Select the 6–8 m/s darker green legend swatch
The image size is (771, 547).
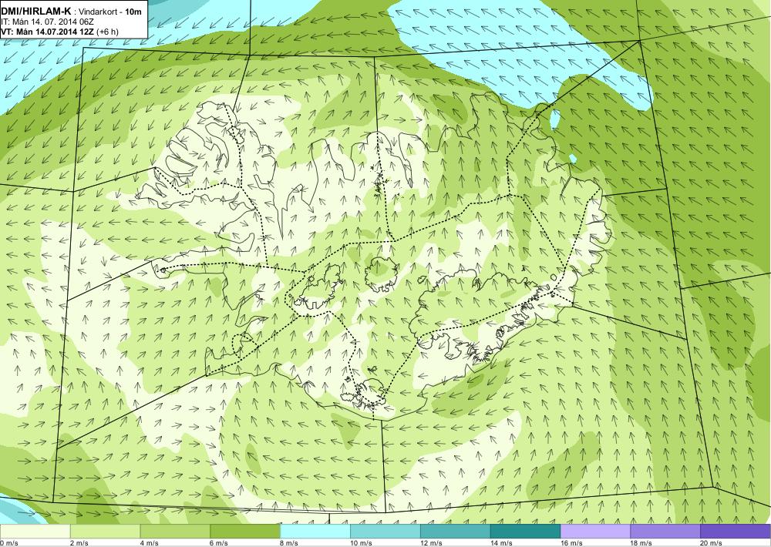[x=245, y=532]
